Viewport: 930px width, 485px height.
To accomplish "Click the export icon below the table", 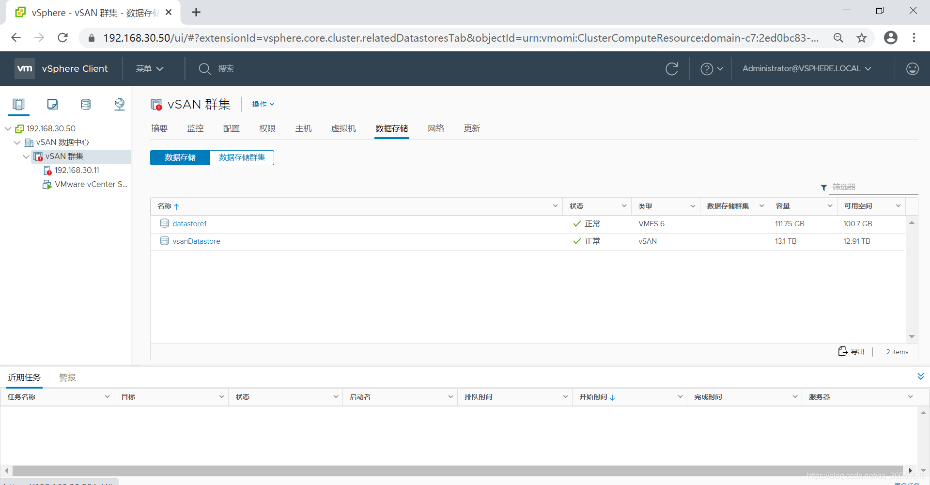I will tap(843, 351).
